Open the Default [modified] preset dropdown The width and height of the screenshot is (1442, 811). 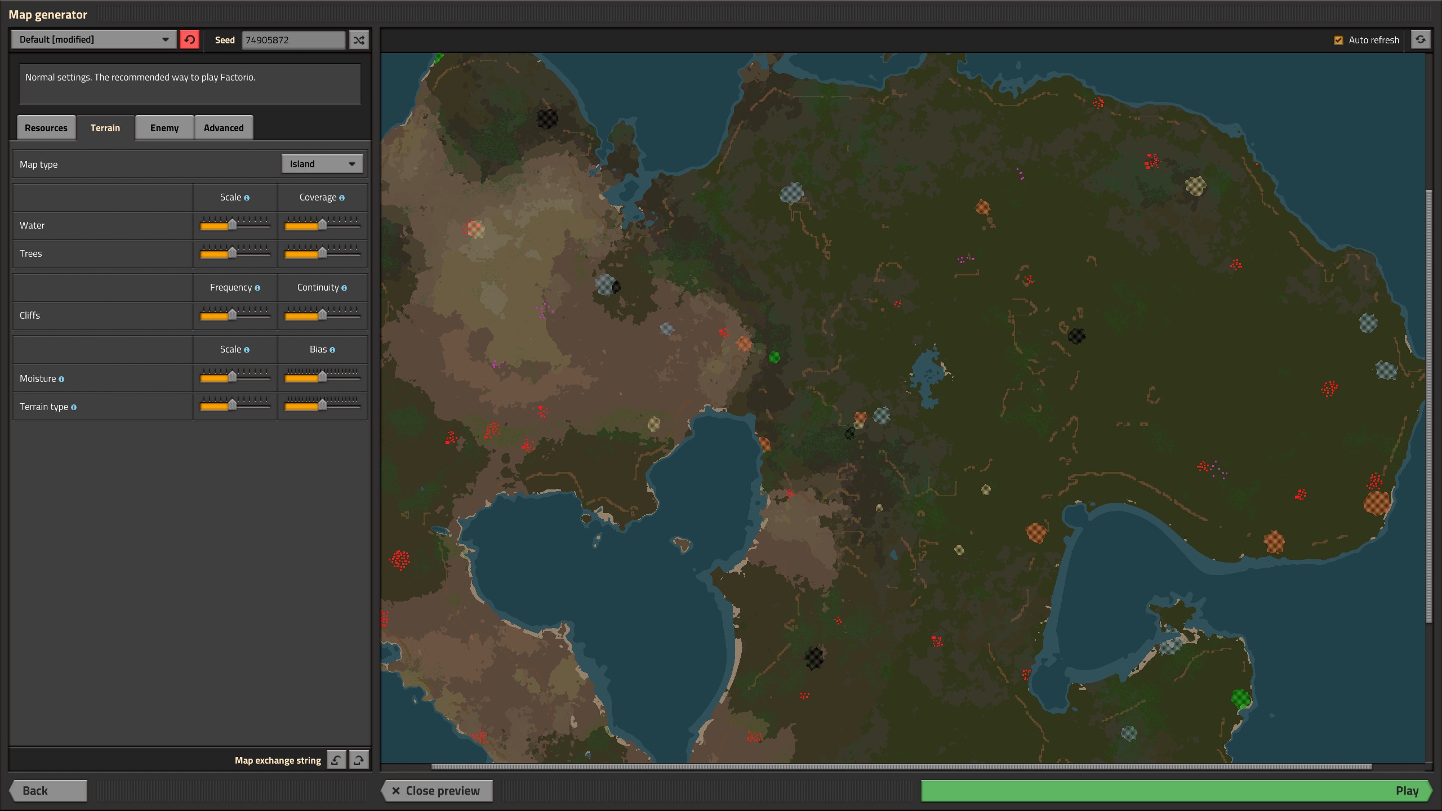(94, 39)
